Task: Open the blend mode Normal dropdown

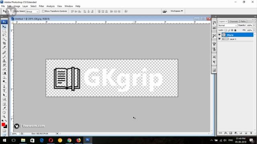Action: point(228,26)
